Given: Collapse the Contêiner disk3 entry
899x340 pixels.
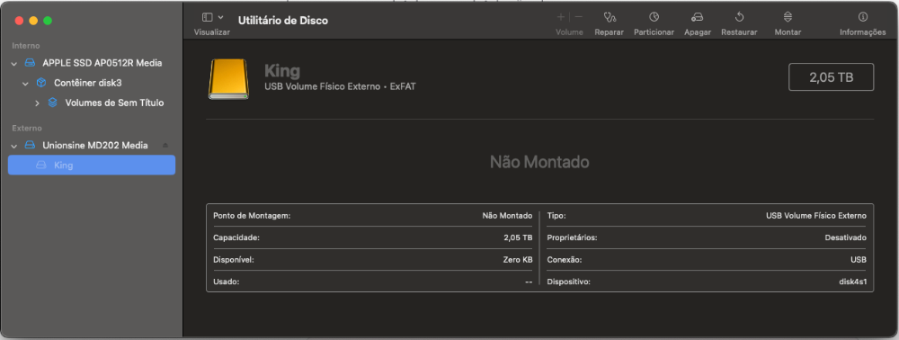Looking at the screenshot, I should pos(25,83).
